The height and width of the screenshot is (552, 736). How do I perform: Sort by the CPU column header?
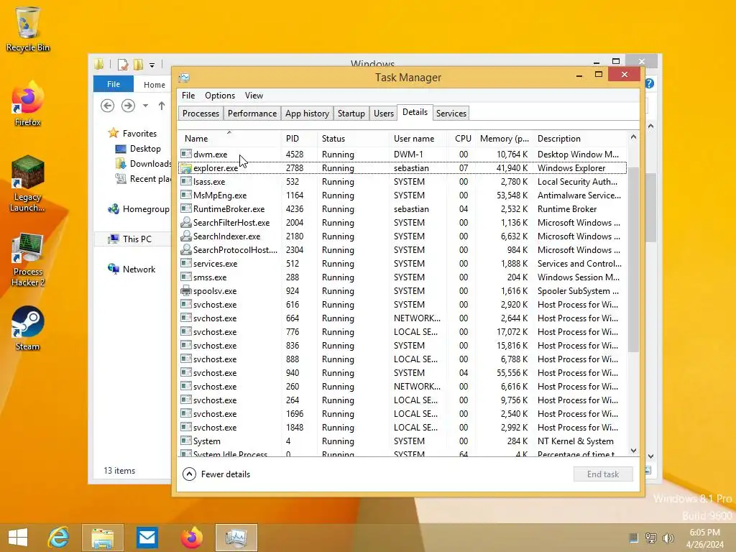coord(461,139)
